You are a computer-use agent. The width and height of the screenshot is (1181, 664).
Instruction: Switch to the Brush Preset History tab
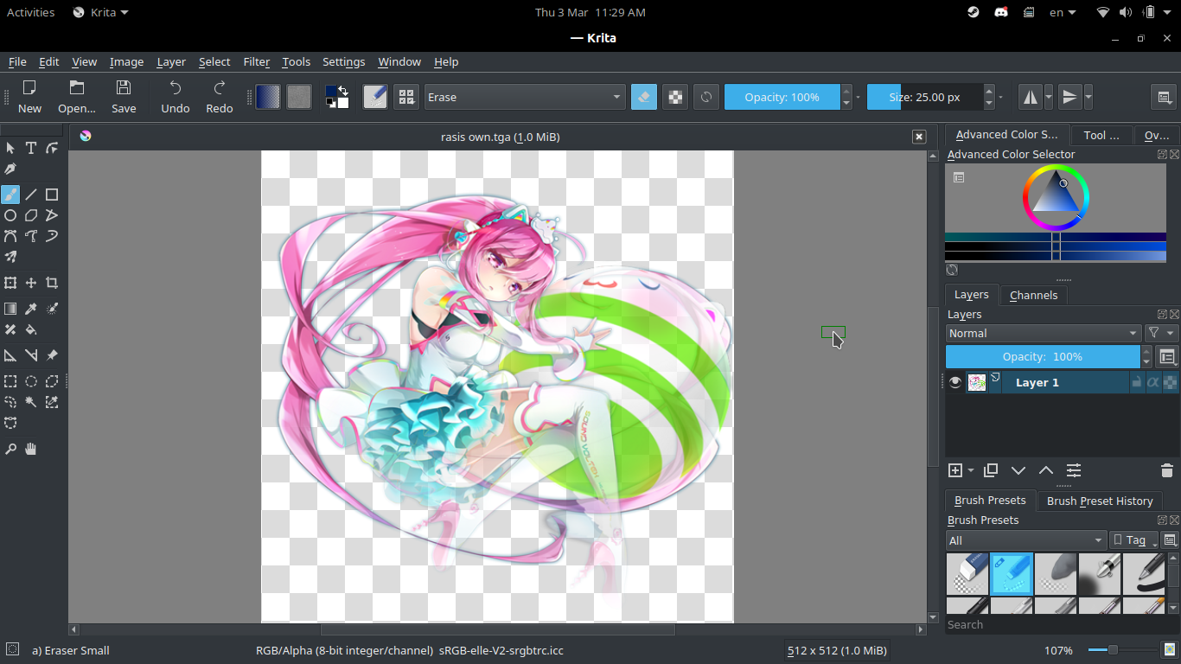pos(1100,501)
